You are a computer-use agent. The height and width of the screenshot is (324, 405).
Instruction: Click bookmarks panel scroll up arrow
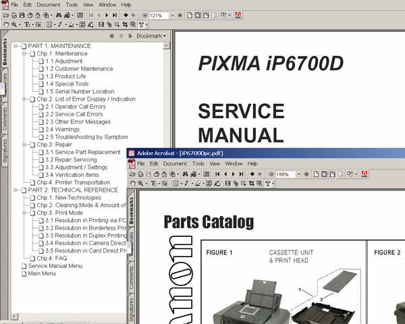pyautogui.click(x=166, y=46)
